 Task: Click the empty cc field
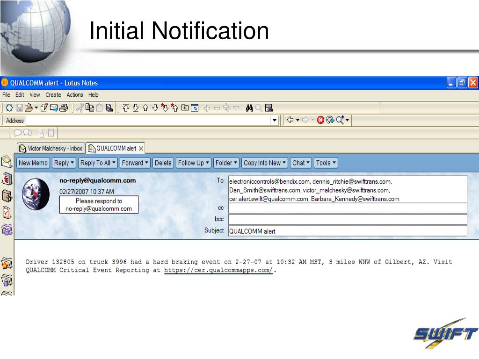click(x=348, y=208)
